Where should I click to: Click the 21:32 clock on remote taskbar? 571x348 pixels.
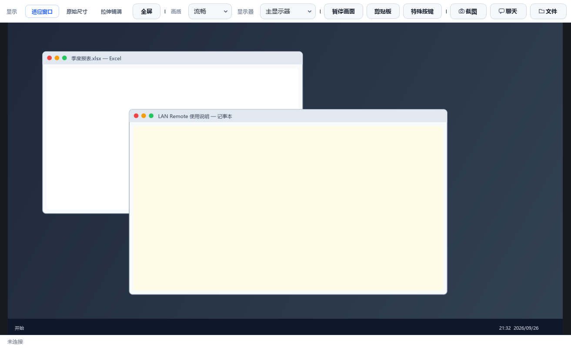tap(505, 328)
